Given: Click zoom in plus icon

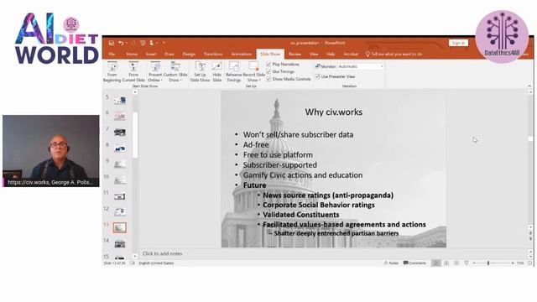Looking at the screenshot, I should coord(513,263).
